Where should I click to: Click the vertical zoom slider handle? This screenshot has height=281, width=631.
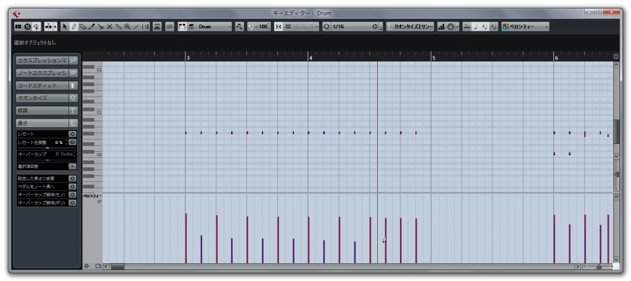616,174
